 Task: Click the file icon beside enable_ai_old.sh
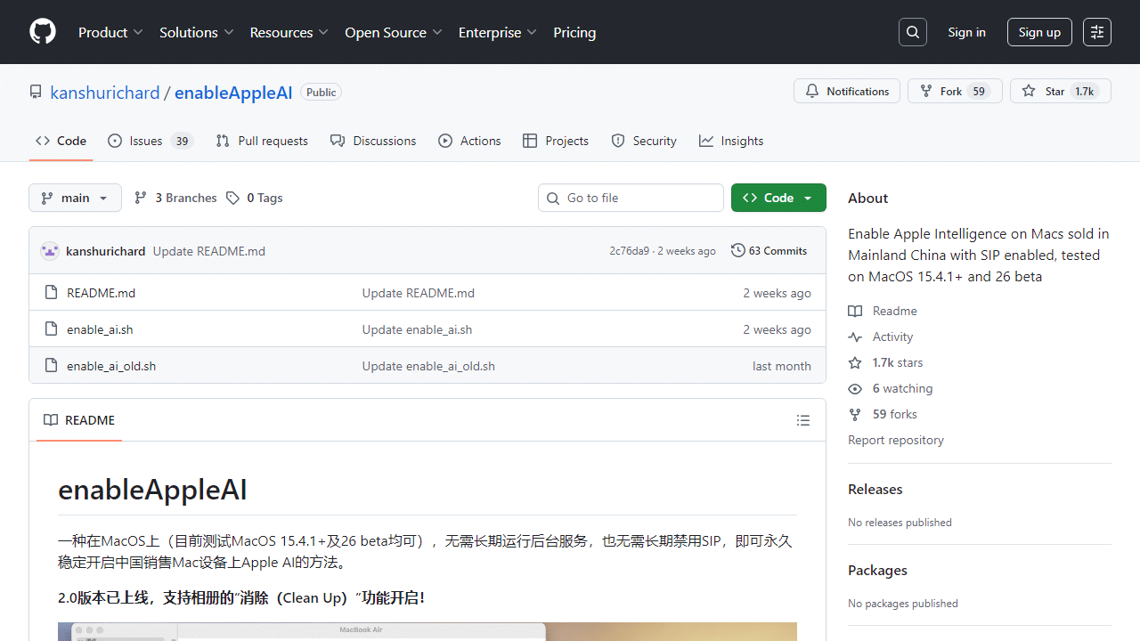pyautogui.click(x=51, y=365)
